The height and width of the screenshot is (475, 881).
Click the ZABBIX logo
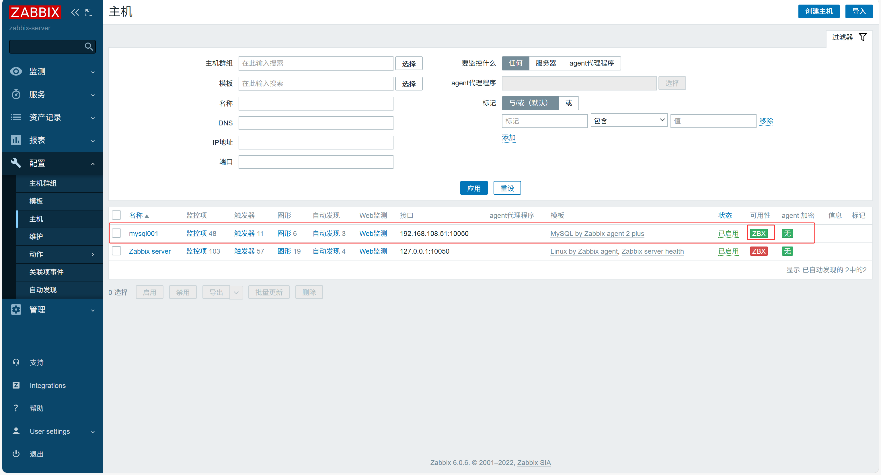click(35, 12)
